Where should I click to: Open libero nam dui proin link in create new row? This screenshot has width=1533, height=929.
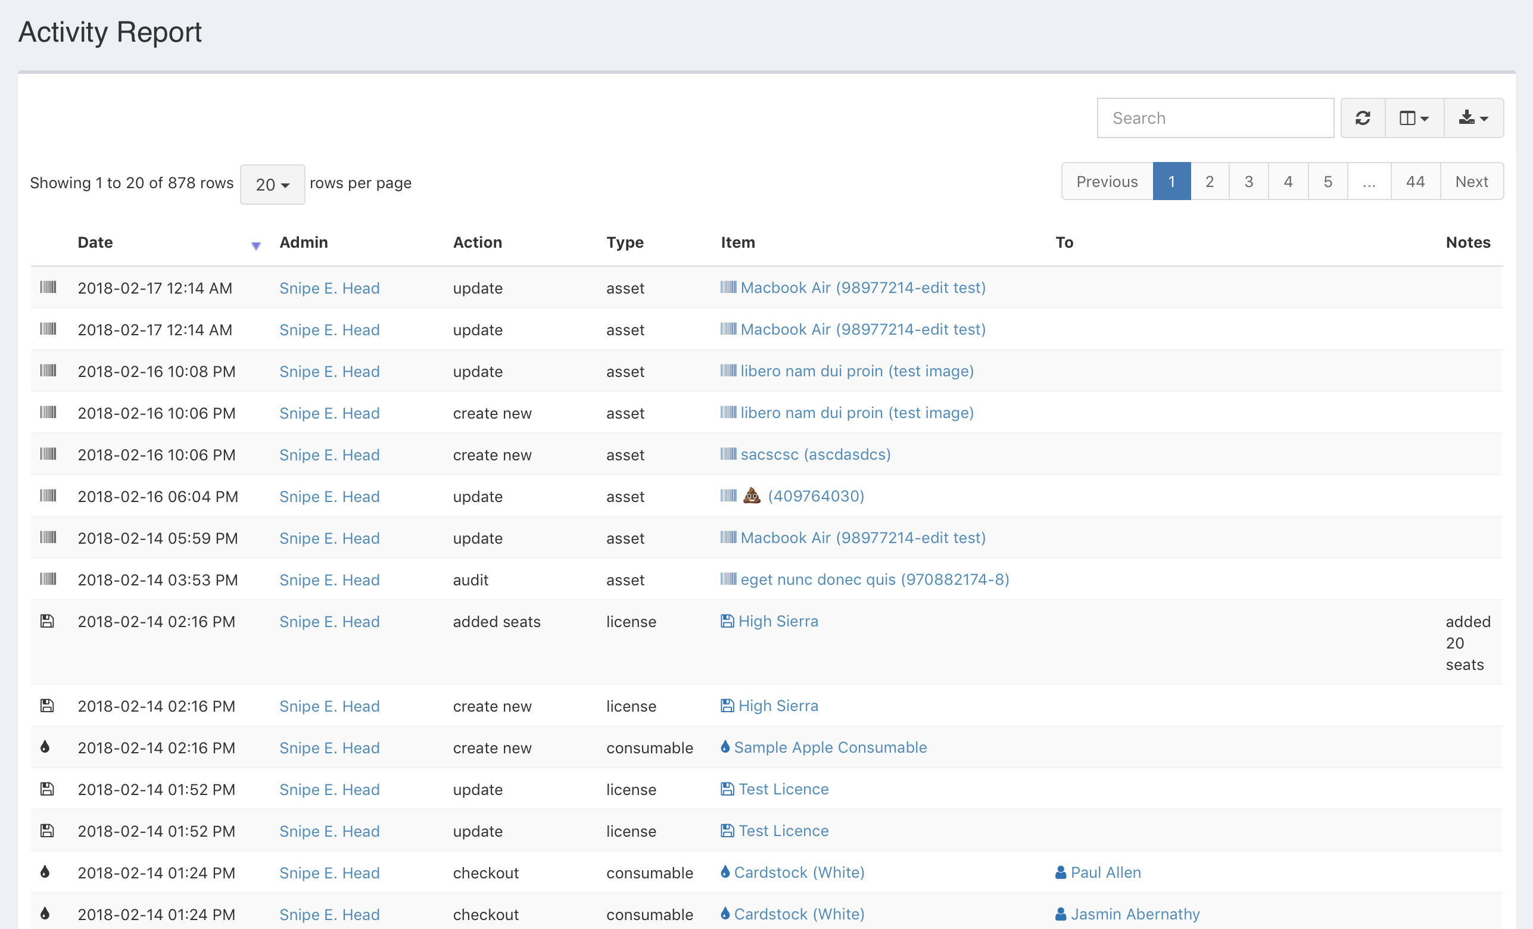tap(856, 413)
